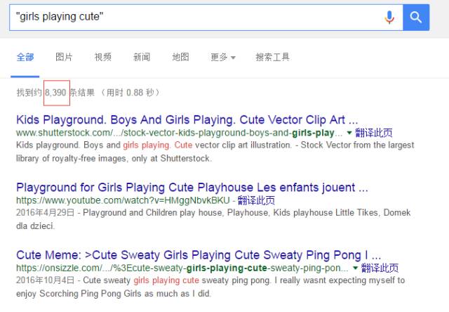The height and width of the screenshot is (312, 449).
Task: Click 翻译此页 next to the Shutterstock URL
Action: click(x=374, y=132)
